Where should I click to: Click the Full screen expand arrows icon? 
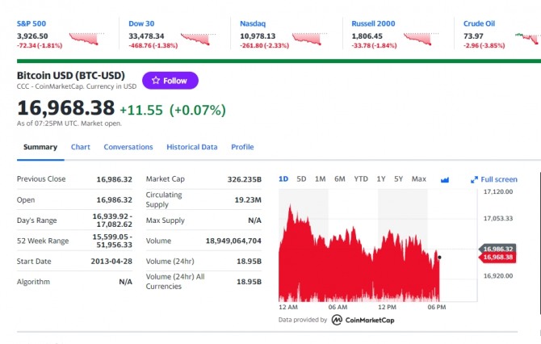pyautogui.click(x=475, y=179)
